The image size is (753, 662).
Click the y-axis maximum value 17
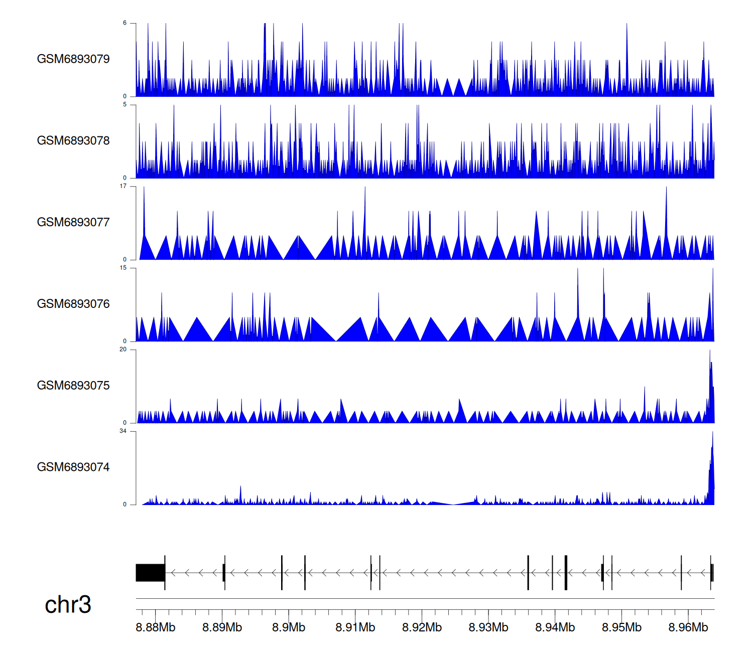(x=123, y=187)
